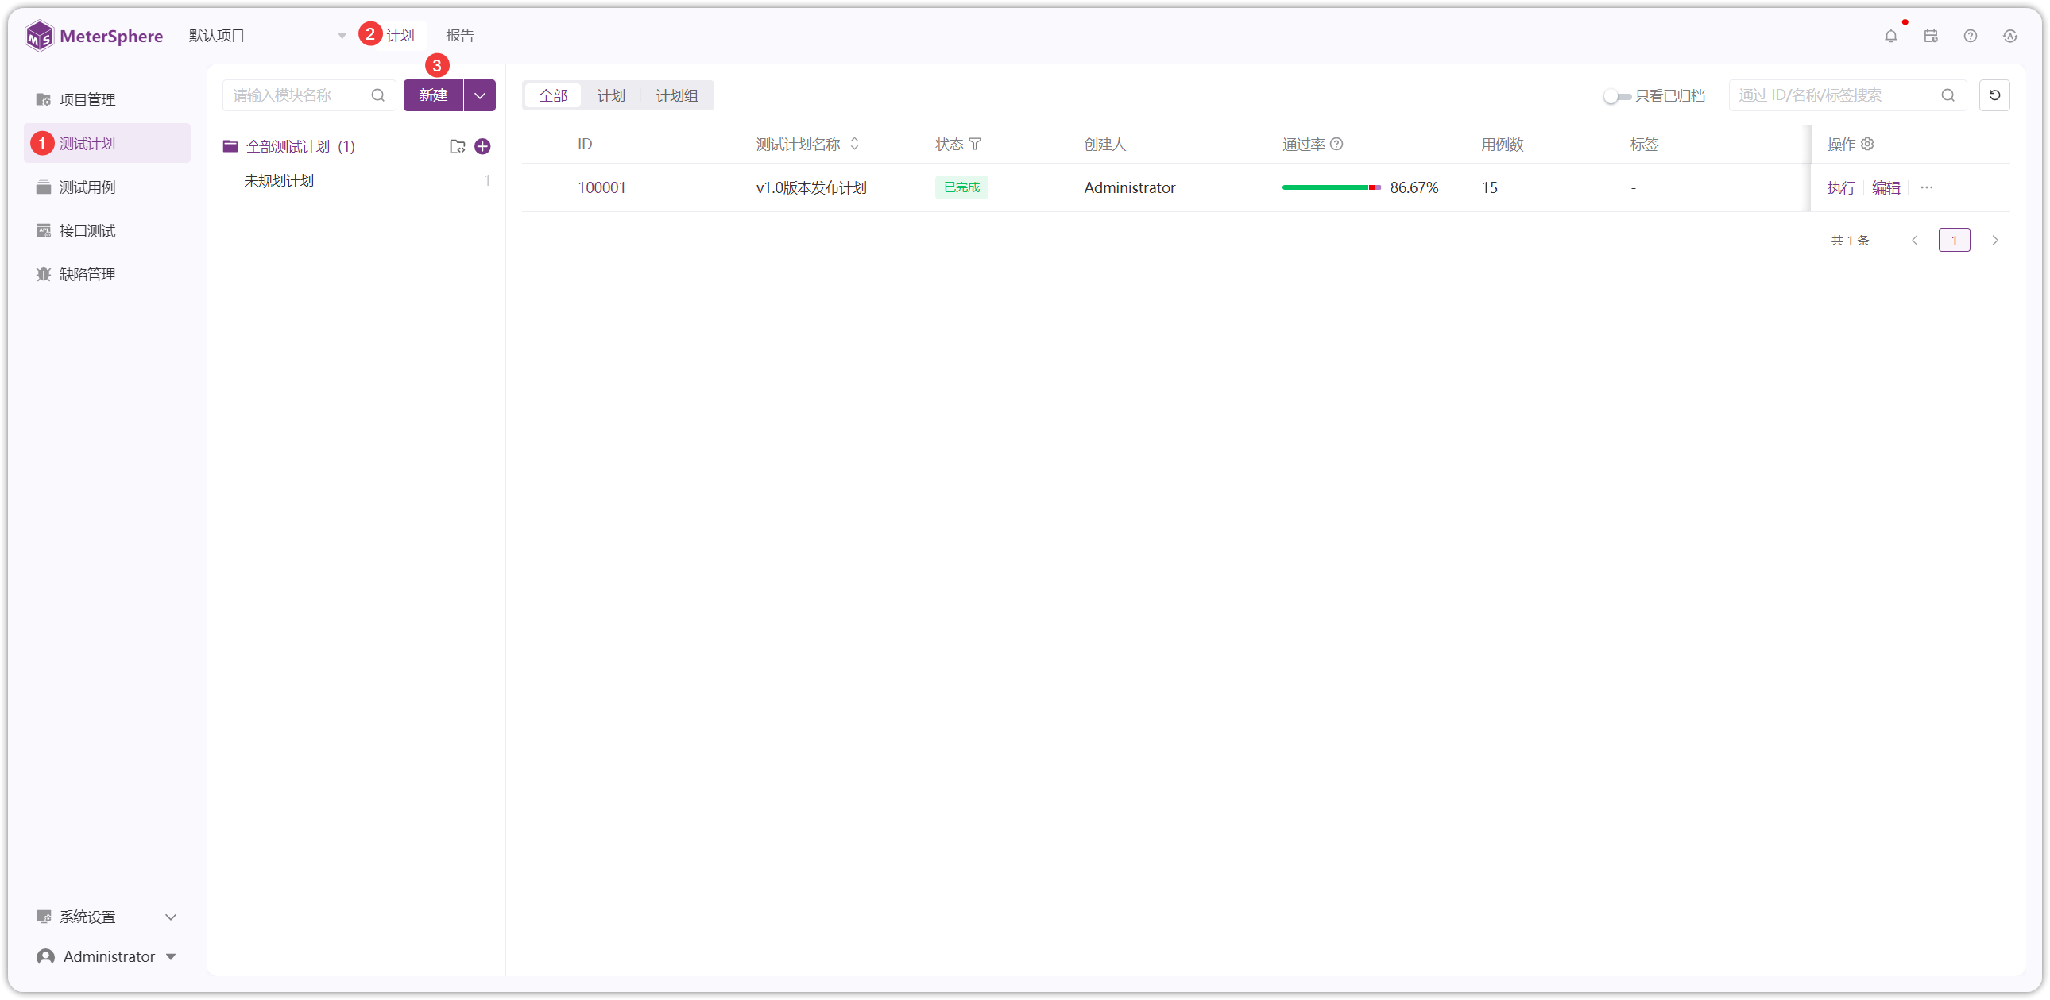
Task: Open the help question mark icon
Action: click(1970, 36)
